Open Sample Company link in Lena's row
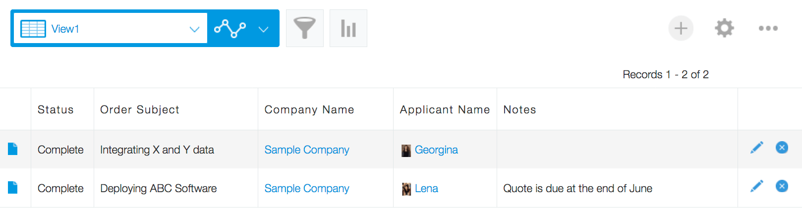 (306, 188)
